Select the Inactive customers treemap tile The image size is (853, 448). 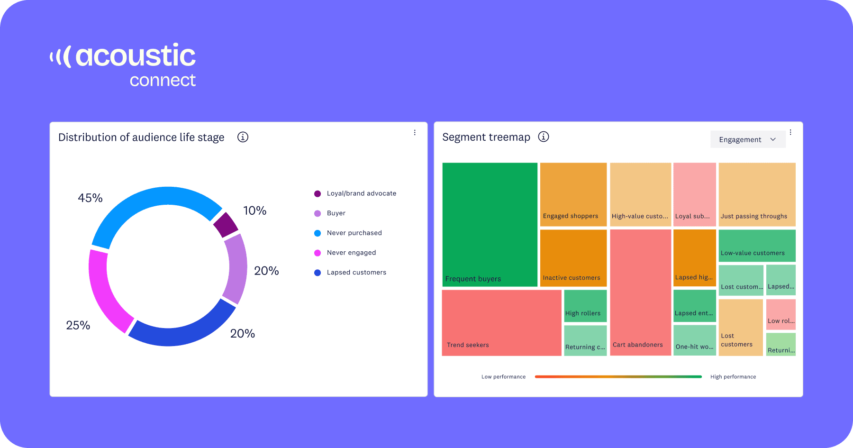tap(572, 258)
